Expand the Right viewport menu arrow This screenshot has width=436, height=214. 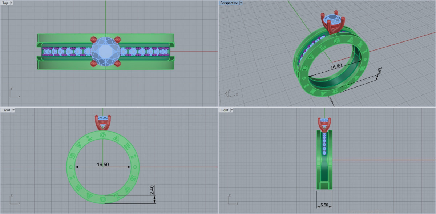(231, 110)
